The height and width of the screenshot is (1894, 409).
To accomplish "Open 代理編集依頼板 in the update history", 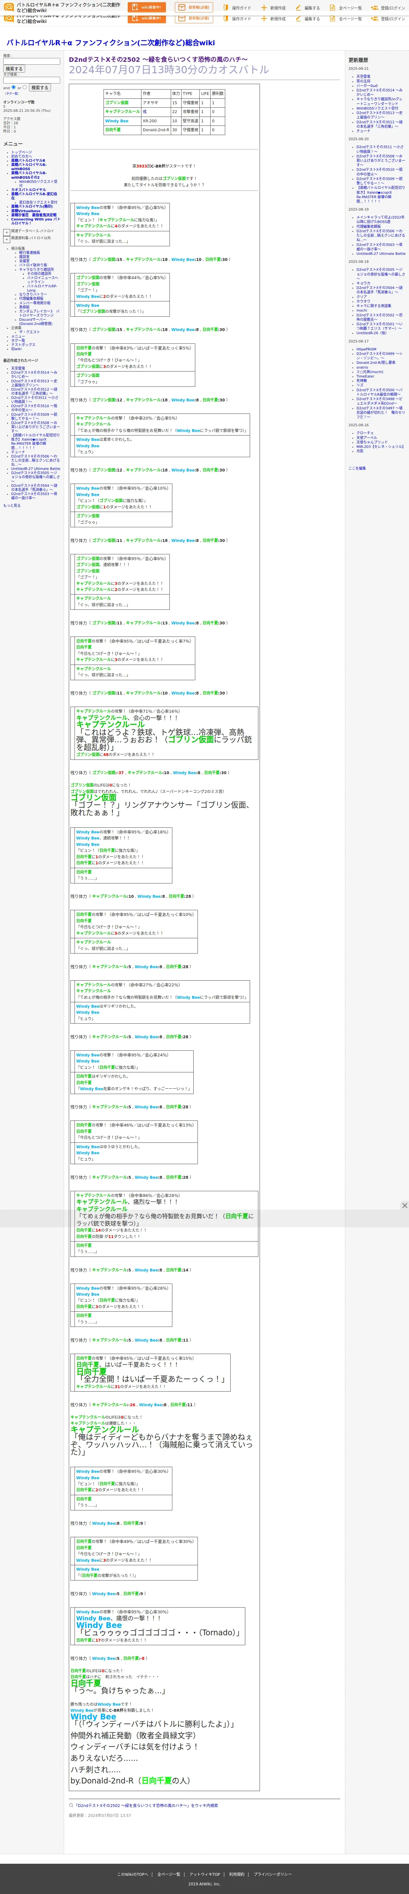I will [x=369, y=226].
